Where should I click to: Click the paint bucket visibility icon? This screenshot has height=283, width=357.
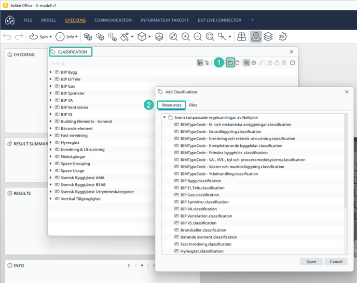tap(125, 37)
